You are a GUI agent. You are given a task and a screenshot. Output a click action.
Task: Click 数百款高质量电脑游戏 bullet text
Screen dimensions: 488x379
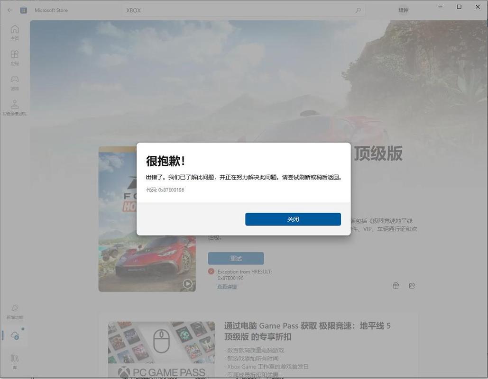coord(256,351)
